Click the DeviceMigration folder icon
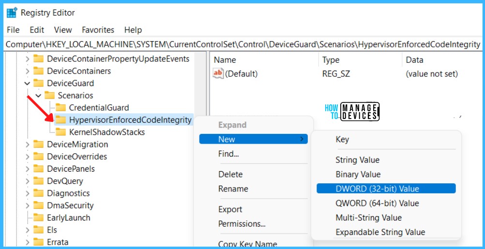Screen dimensions: 485x249 coord(38,144)
